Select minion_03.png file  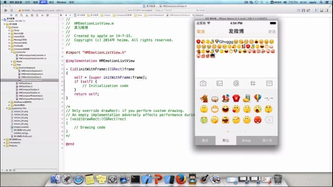coord(21,118)
